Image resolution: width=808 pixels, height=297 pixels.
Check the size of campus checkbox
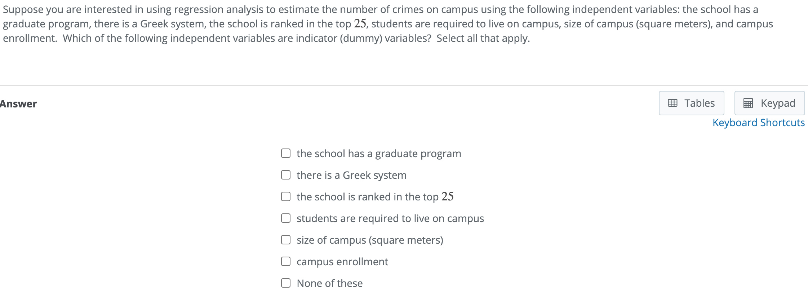point(286,240)
